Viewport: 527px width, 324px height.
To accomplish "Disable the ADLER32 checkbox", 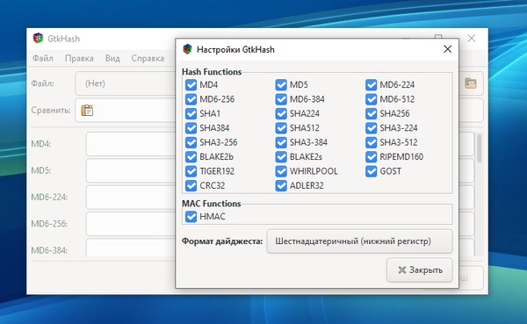I will [281, 186].
